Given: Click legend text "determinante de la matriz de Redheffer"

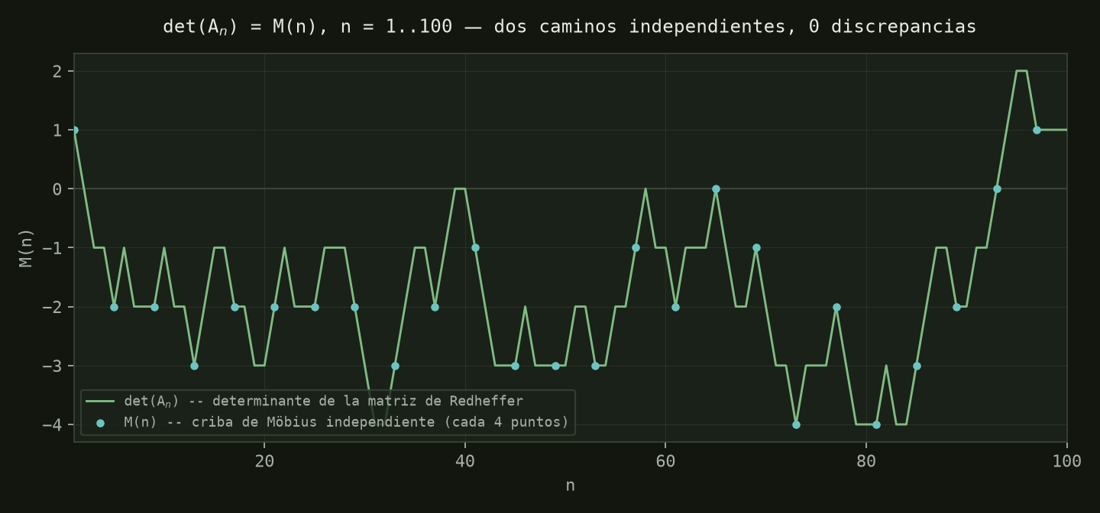Looking at the screenshot, I should tap(367, 401).
